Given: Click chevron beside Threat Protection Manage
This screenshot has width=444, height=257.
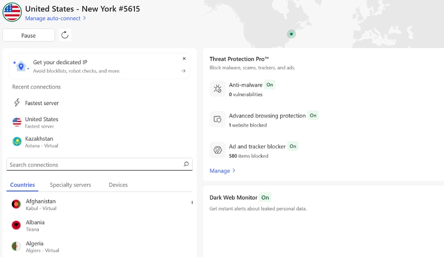Looking at the screenshot, I should point(234,171).
